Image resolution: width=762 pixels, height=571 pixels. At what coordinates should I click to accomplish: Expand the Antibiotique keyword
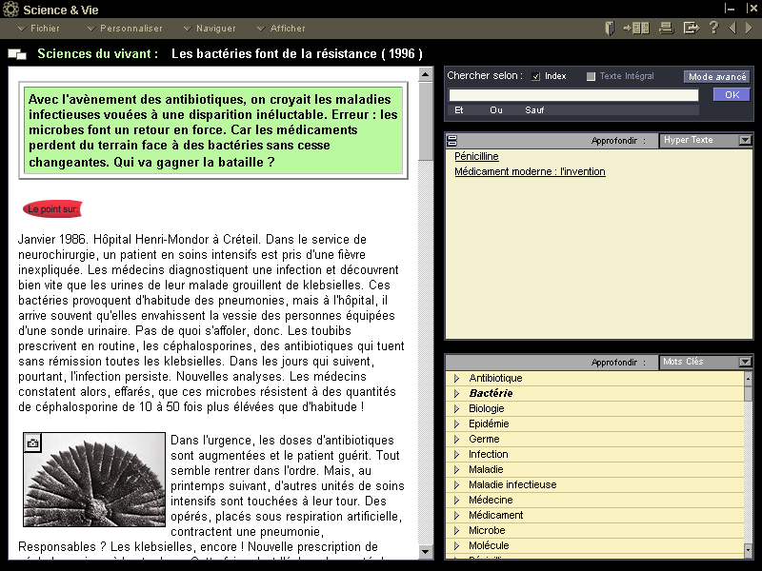pos(457,378)
